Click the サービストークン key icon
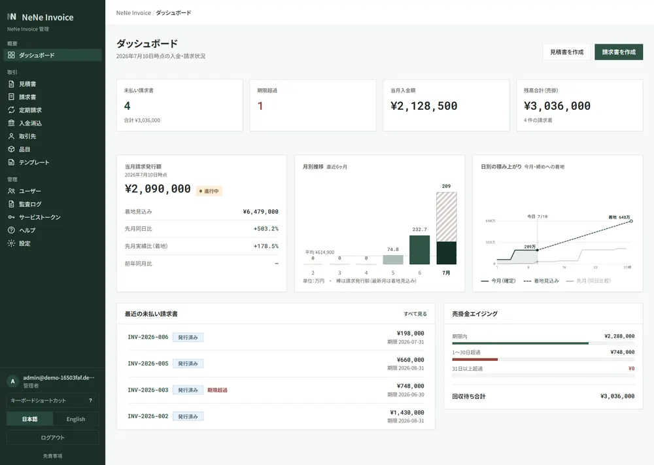This screenshot has width=654, height=465. pos(11,217)
